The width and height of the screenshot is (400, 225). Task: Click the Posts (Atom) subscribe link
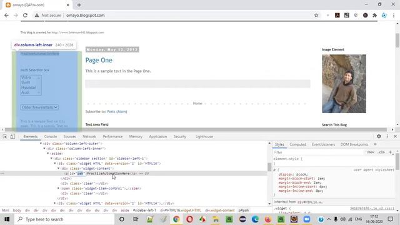pos(117,112)
